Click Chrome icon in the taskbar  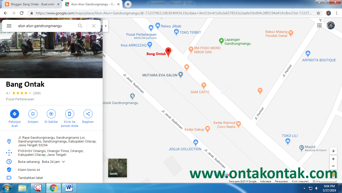[x=53, y=188]
